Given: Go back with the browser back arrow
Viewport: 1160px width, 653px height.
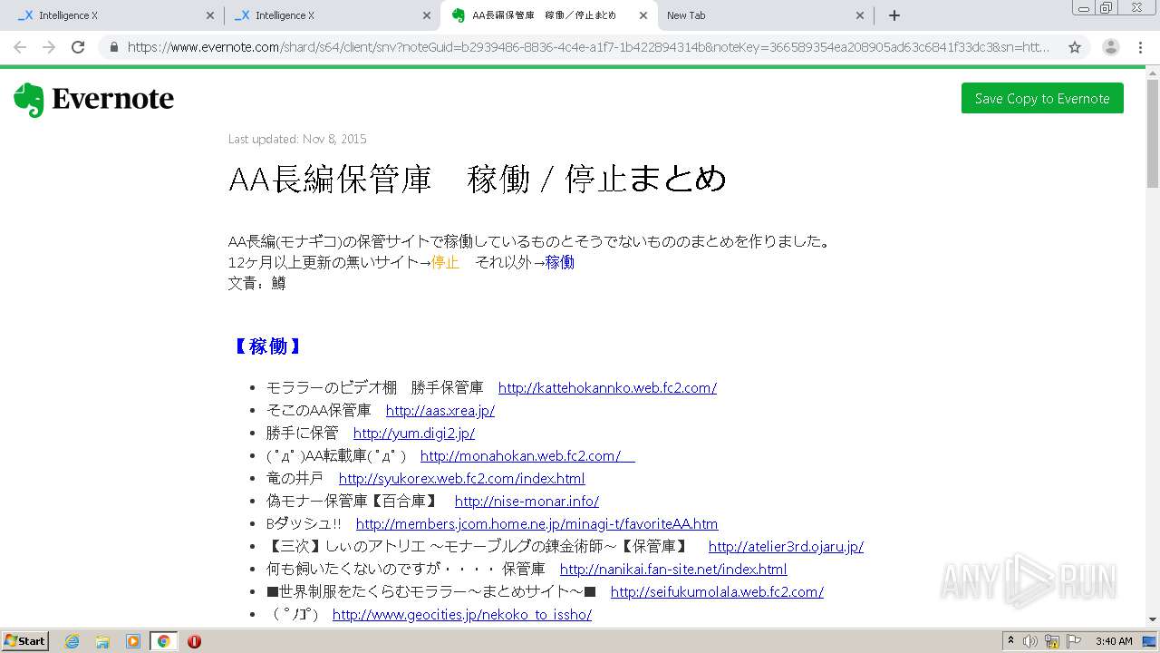Looking at the screenshot, I should (20, 47).
